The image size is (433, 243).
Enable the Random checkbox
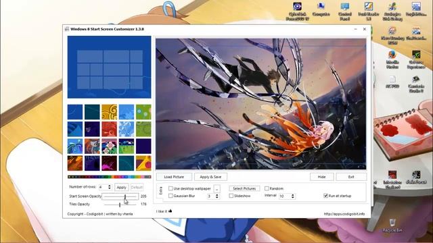pos(267,188)
